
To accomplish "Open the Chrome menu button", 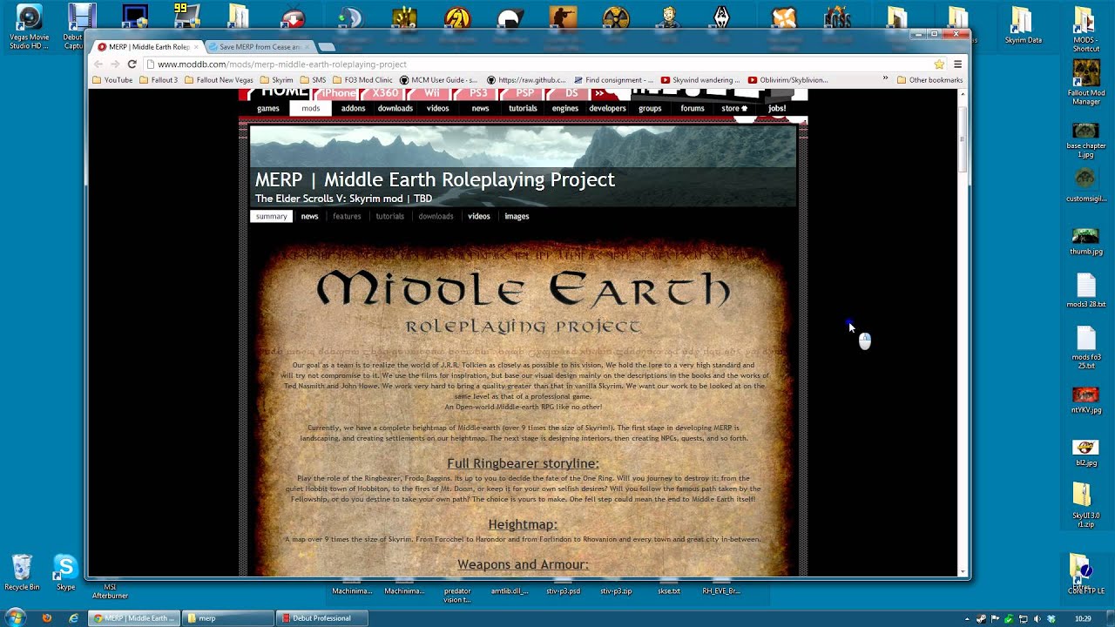I will 957,64.
